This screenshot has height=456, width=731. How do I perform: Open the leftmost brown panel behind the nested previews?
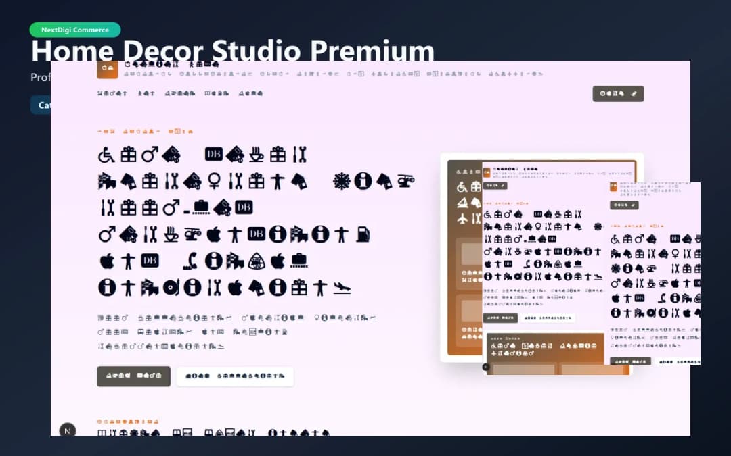tap(464, 257)
